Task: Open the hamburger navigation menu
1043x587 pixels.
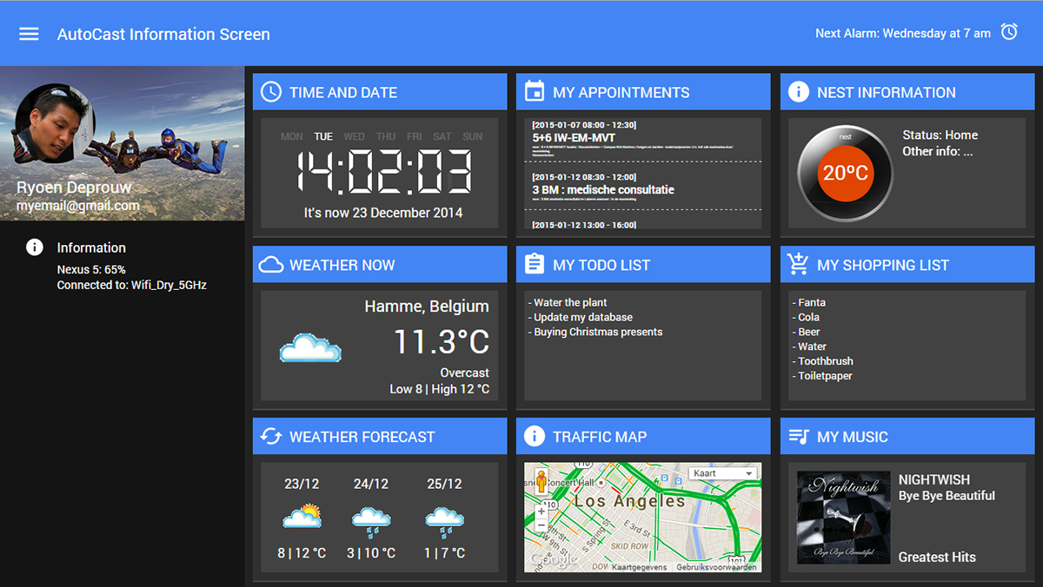Action: click(x=29, y=34)
